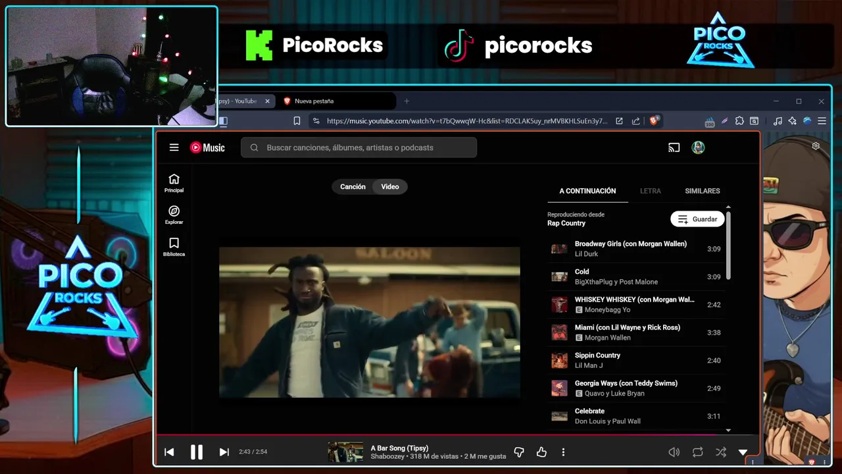The height and width of the screenshot is (474, 842).
Task: Click the open in app icon
Action: point(619,121)
